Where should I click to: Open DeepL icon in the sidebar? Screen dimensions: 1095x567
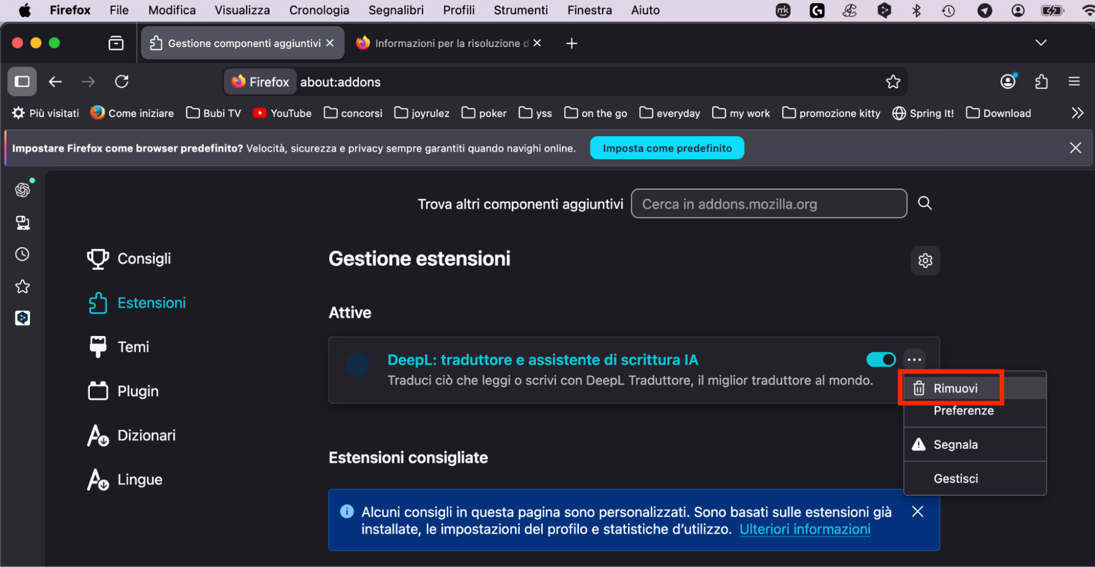coord(22,318)
